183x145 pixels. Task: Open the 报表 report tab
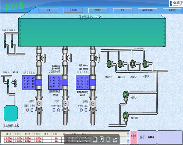tap(122, 10)
